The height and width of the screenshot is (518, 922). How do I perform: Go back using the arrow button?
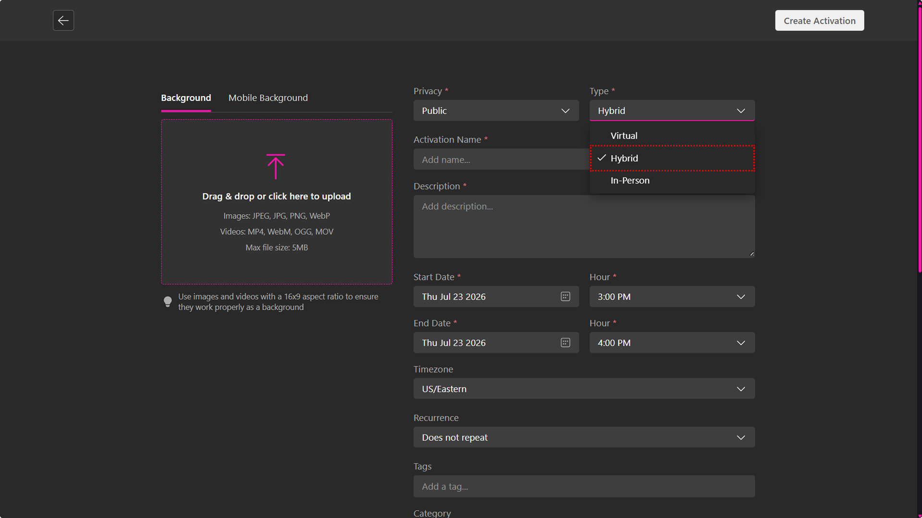(x=63, y=21)
